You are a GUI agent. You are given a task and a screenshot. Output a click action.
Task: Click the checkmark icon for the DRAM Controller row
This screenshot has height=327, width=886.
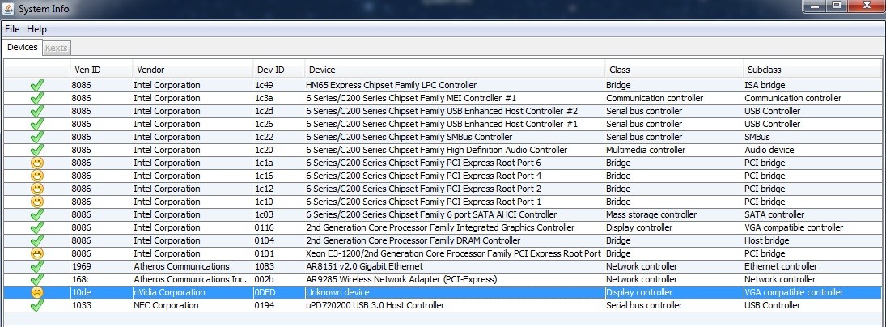(x=37, y=241)
